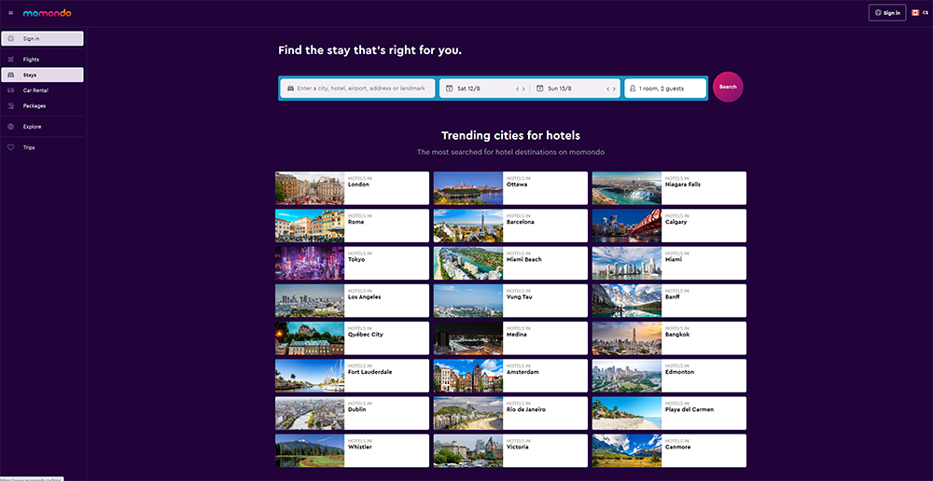Click the Flights airplane icon in sidebar

click(x=11, y=60)
